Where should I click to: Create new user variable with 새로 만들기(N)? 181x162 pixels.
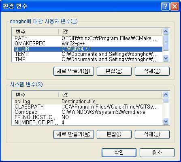tap(74, 71)
